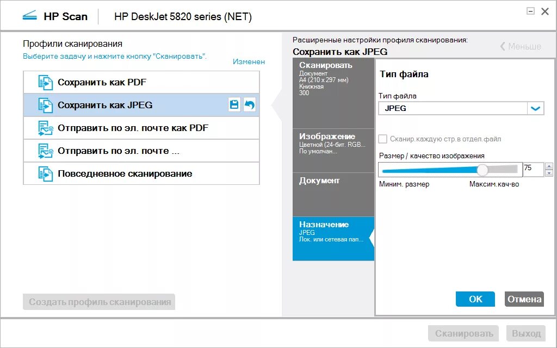Click the icon beside Сохранить как JPEG
Screen dimensions: 557x348
tap(46, 105)
